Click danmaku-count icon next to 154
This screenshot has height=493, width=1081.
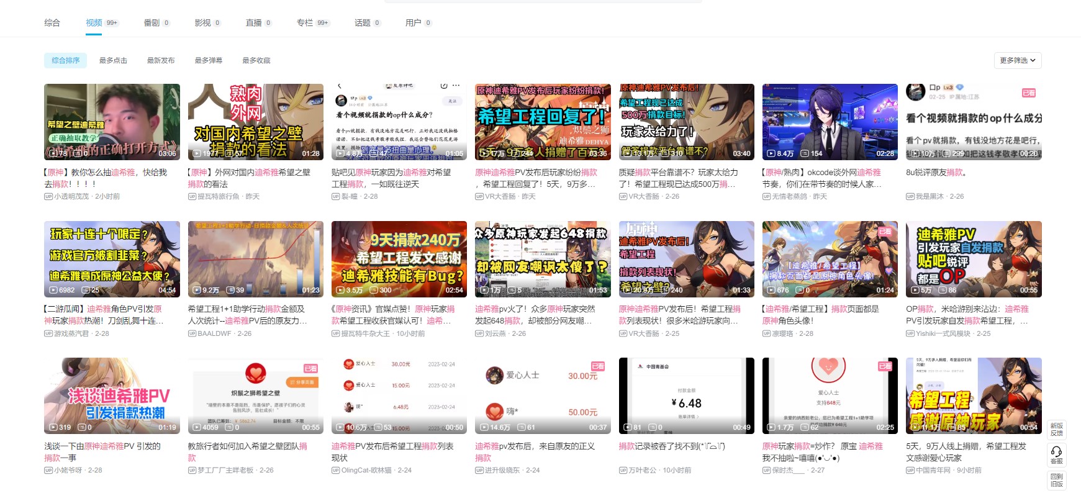(x=805, y=153)
